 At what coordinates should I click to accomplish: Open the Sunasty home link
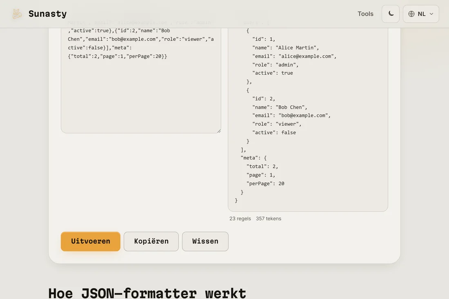39,14
